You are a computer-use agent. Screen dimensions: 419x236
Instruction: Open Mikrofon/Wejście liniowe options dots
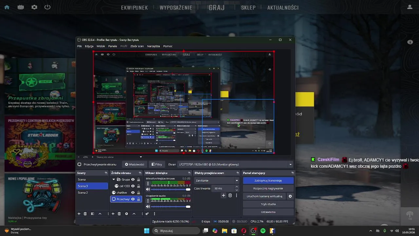click(x=148, y=184)
